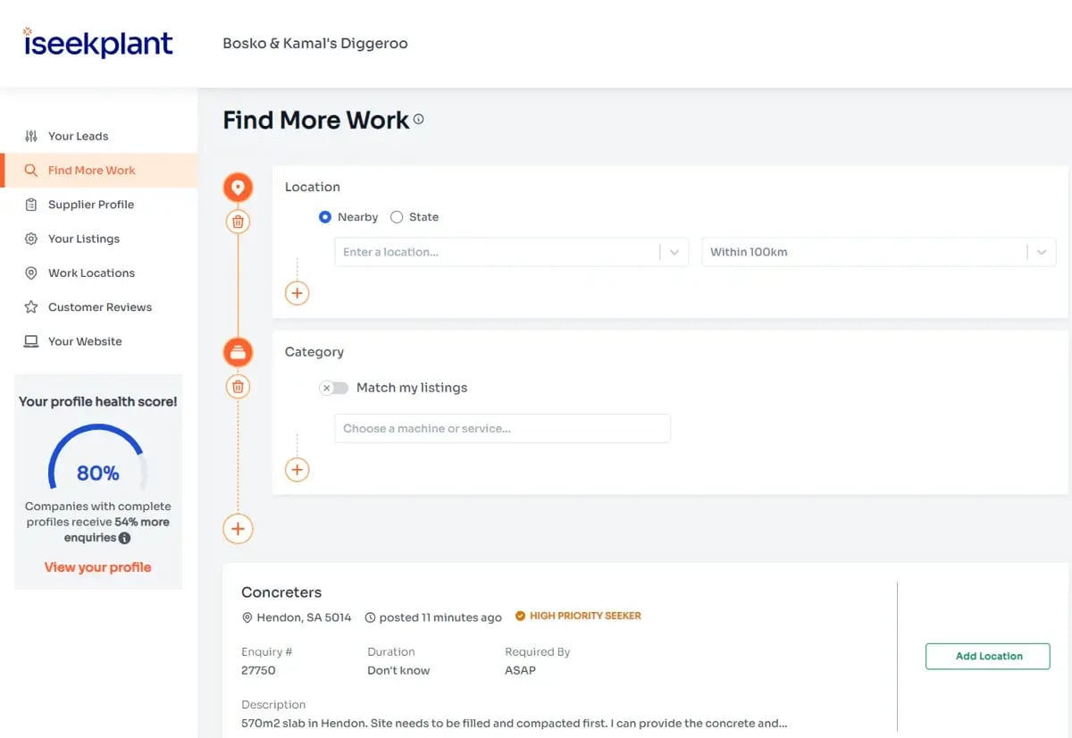Viewport: 1072px width, 738px height.
Task: Click the pin icon beside Hendon, SA 5014
Action: [247, 617]
